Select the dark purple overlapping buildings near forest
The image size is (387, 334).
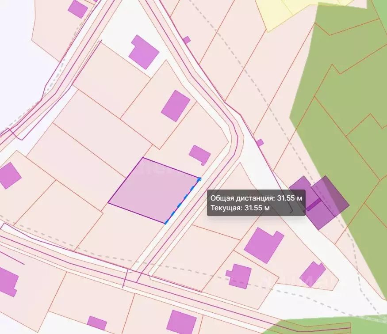tap(319, 202)
